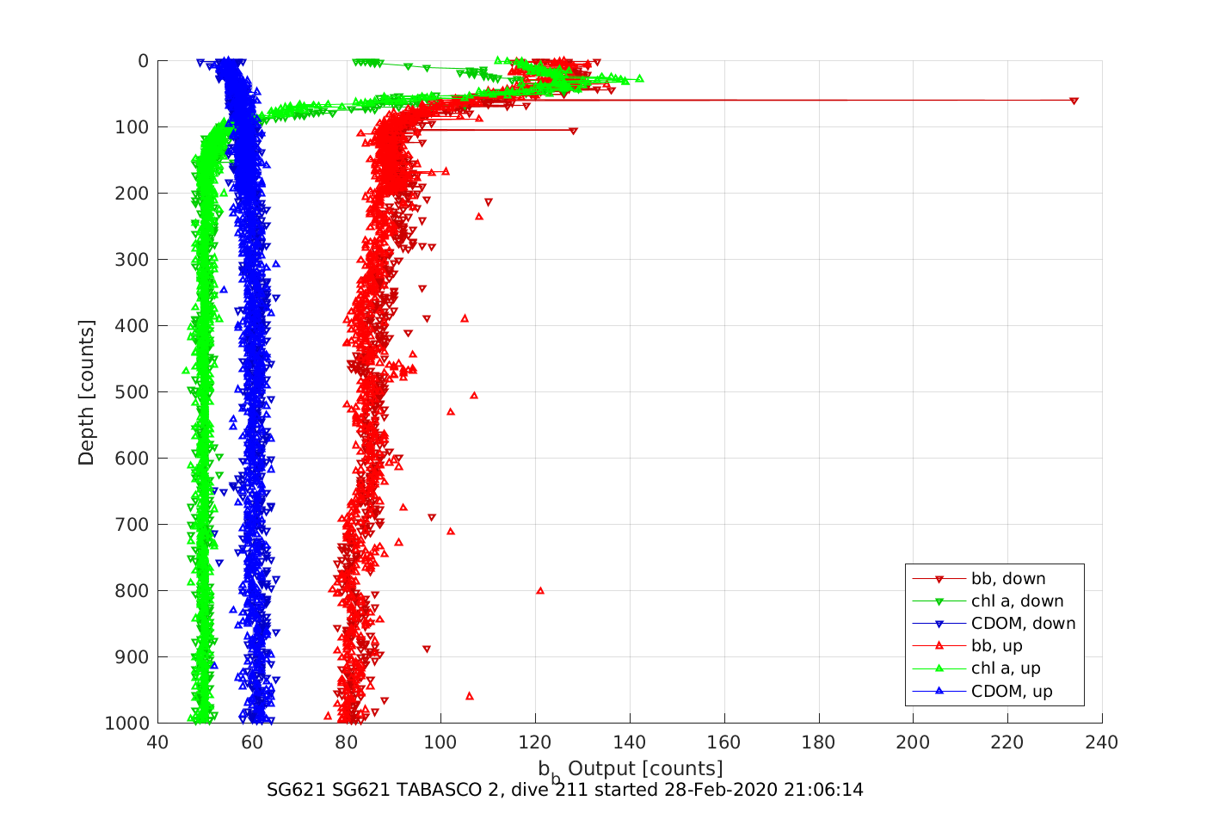Click the 'bb Output [counts]' x-axis label
The image size is (1219, 813).
(631, 771)
